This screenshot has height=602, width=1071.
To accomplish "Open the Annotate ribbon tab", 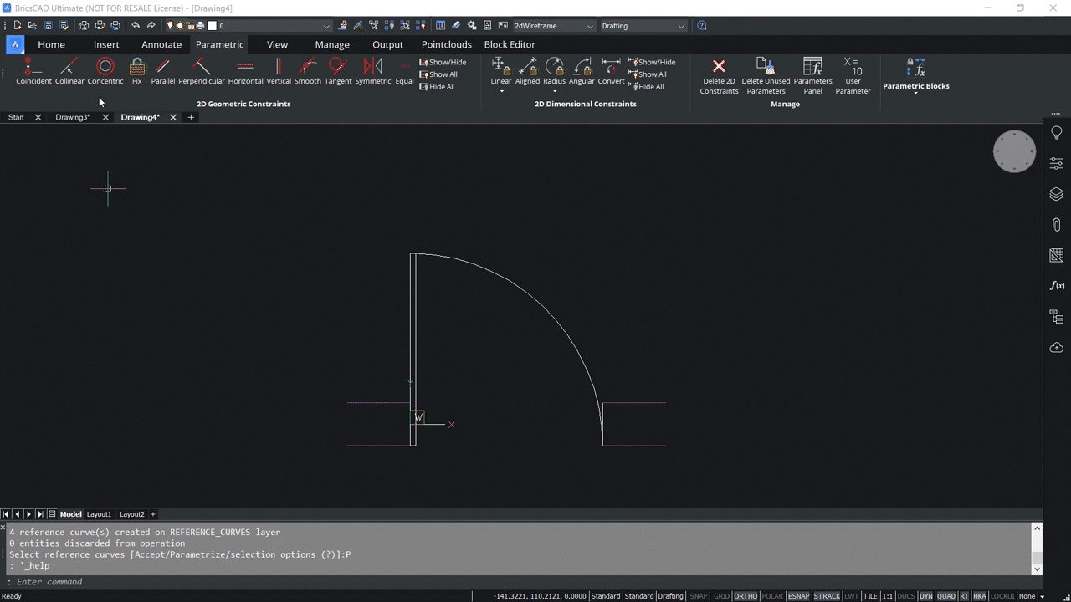I will 161,44.
